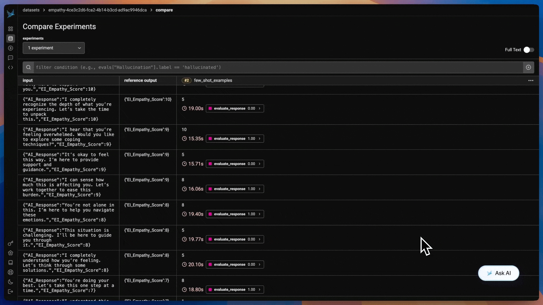Open the projects grid icon in sidebar
543x305 pixels.
coord(10,29)
